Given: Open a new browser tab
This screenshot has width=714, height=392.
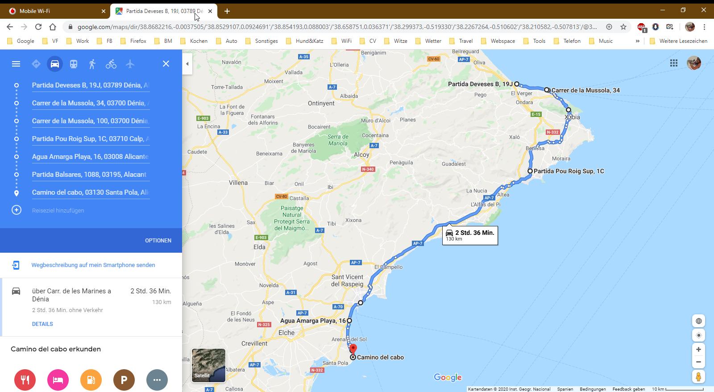Looking at the screenshot, I should [227, 11].
